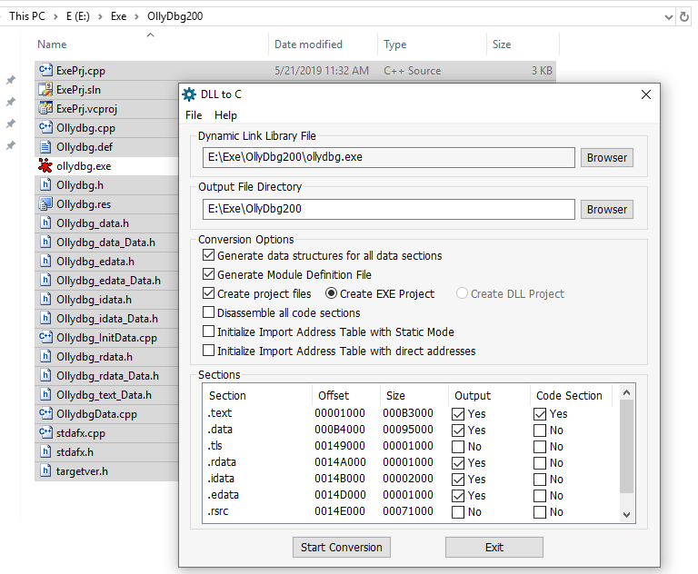Enable Import Address Table with Static Mode
Screen dimensions: 698x574
(x=208, y=332)
